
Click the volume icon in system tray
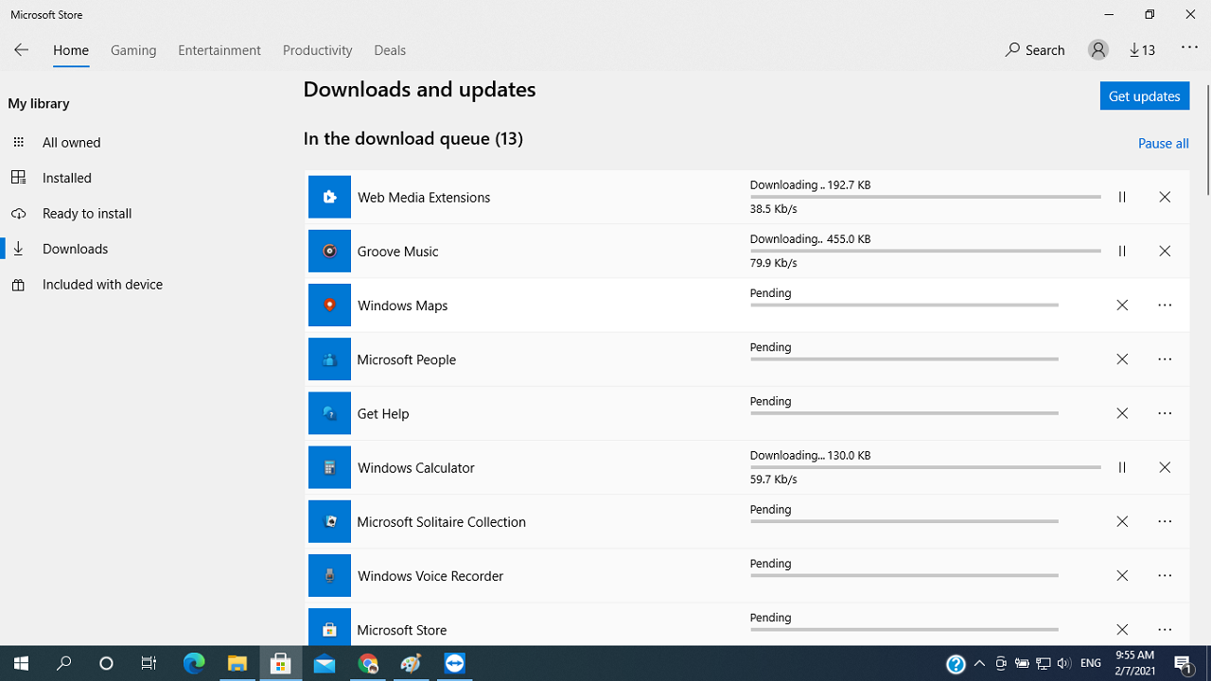pos(1064,663)
